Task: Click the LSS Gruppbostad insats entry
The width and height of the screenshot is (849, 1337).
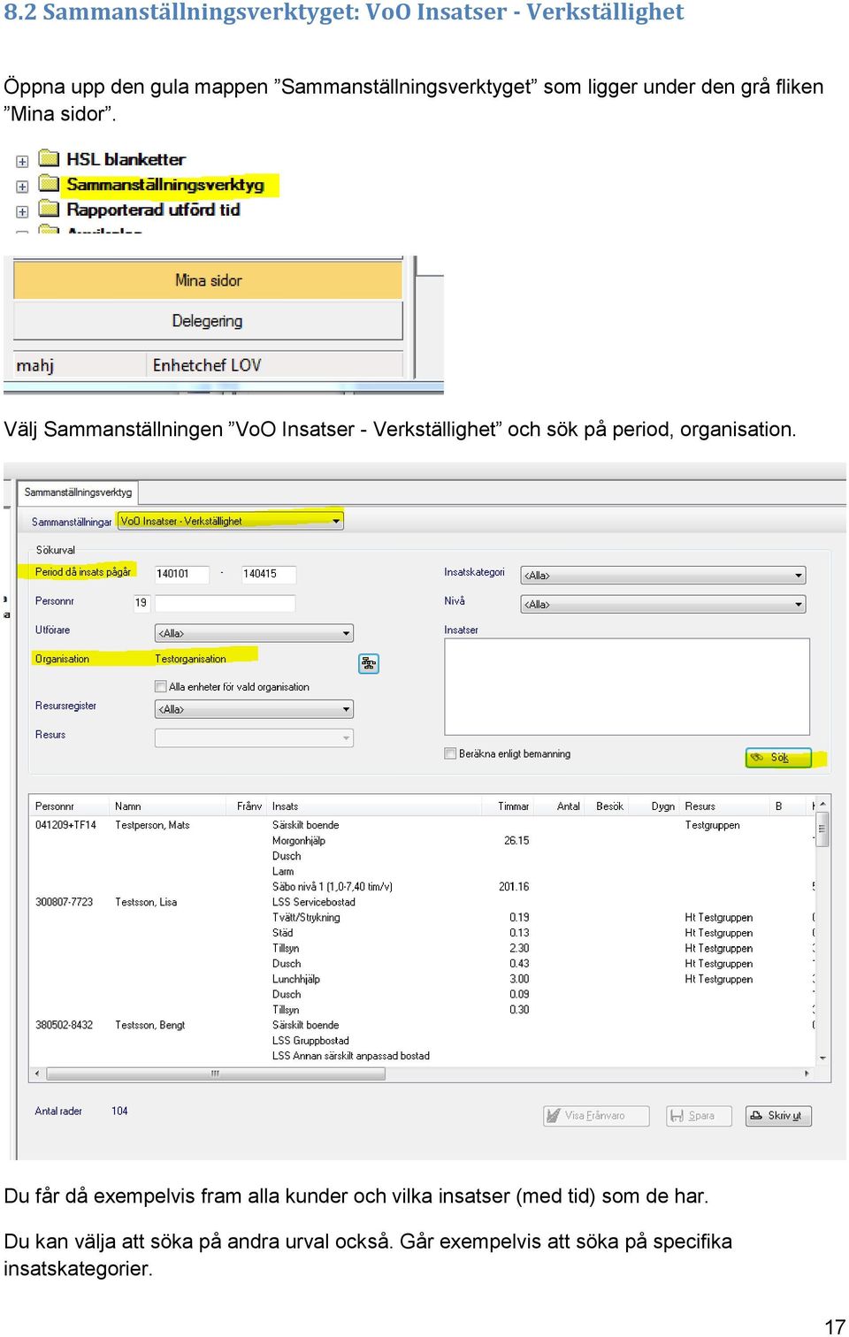Action: pyautogui.click(x=310, y=1040)
